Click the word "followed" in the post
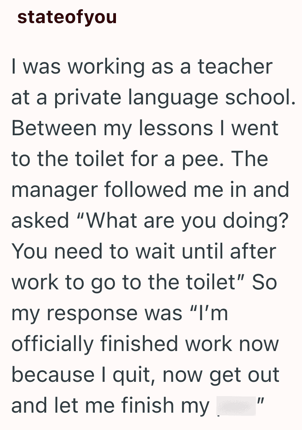This screenshot has width=302, height=430. point(146,190)
